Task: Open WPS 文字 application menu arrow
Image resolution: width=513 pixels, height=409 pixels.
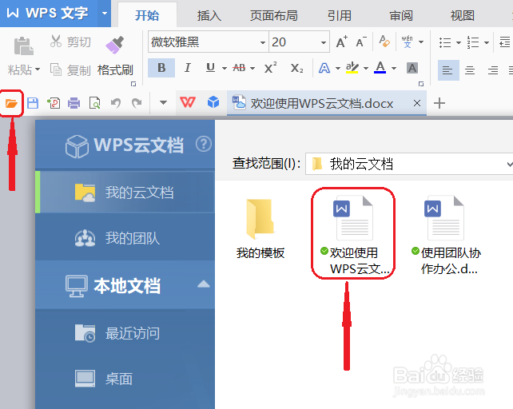Action: (x=105, y=14)
